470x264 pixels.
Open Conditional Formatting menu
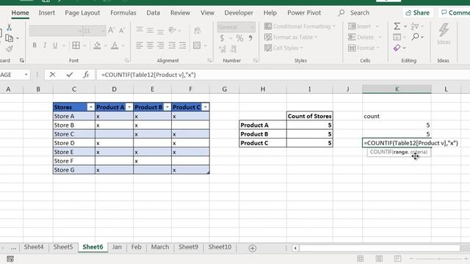point(300,26)
